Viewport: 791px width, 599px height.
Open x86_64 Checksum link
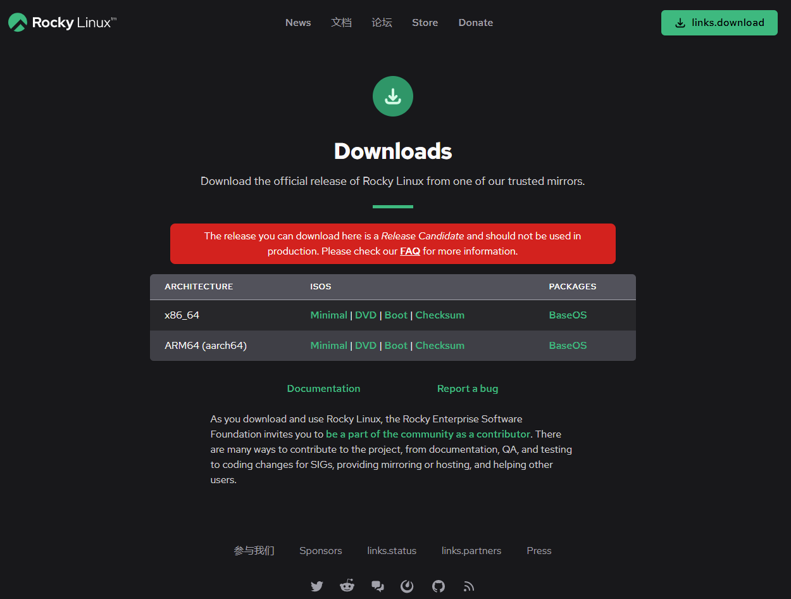tap(440, 315)
